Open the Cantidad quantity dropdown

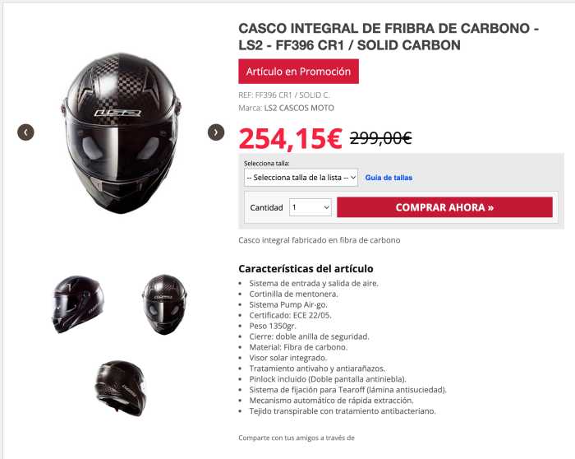point(310,207)
